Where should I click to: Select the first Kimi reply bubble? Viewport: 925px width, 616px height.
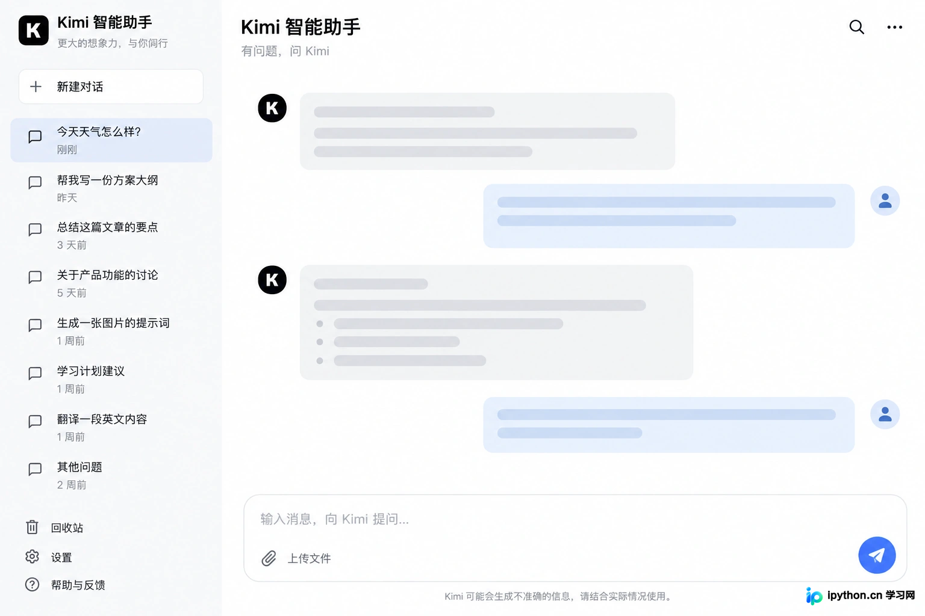[487, 131]
